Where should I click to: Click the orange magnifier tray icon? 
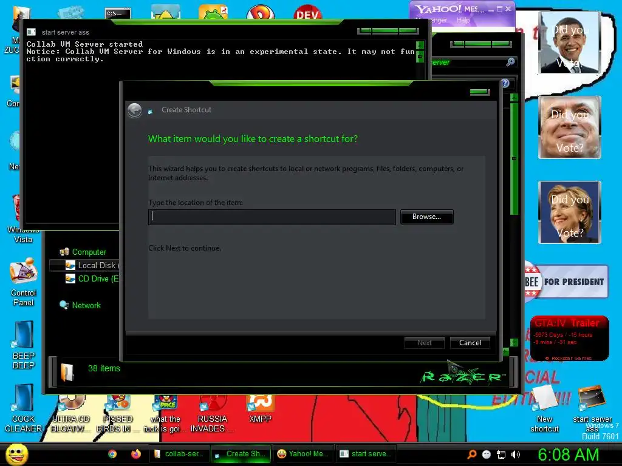(471, 454)
